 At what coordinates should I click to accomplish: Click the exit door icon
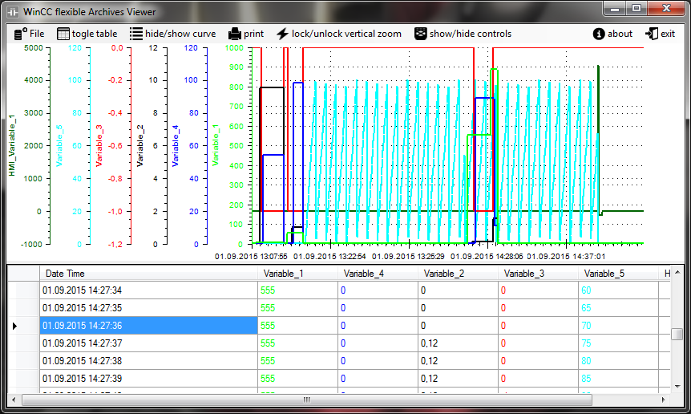652,34
